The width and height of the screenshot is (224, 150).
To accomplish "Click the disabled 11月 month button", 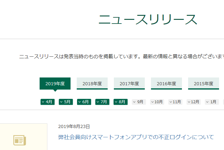I will 175,102.
